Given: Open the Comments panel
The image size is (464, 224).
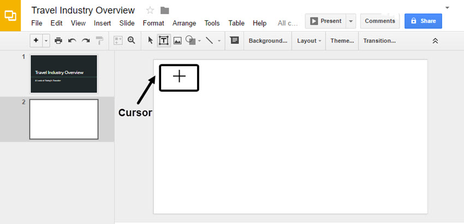Looking at the screenshot, I should coord(380,21).
